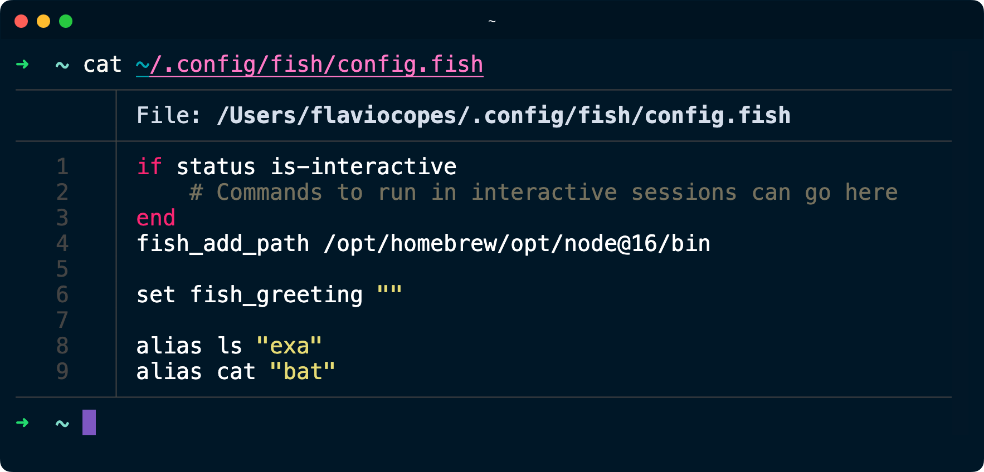Click line number 6 in the gutter
Image resolution: width=984 pixels, height=472 pixels.
click(62, 294)
